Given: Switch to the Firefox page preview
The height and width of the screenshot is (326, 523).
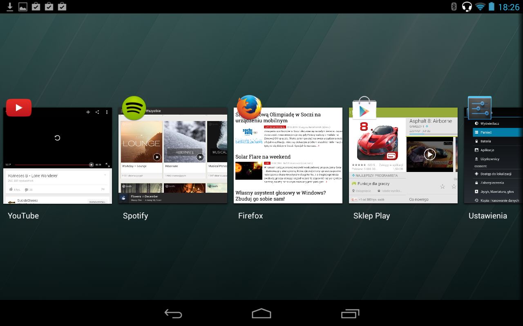Looking at the screenshot, I should [288, 156].
